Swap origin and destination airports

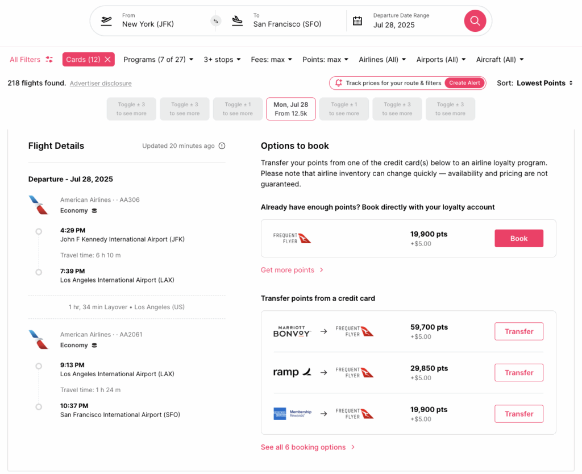point(215,21)
